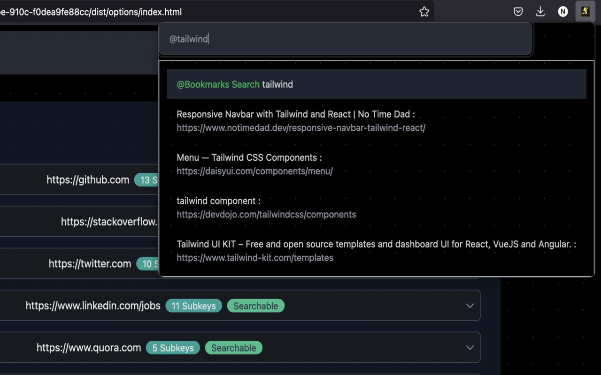This screenshot has width=601, height=375.
Task: Open Responsive Navbar with Tailwind and React result
Action: pyautogui.click(x=296, y=114)
